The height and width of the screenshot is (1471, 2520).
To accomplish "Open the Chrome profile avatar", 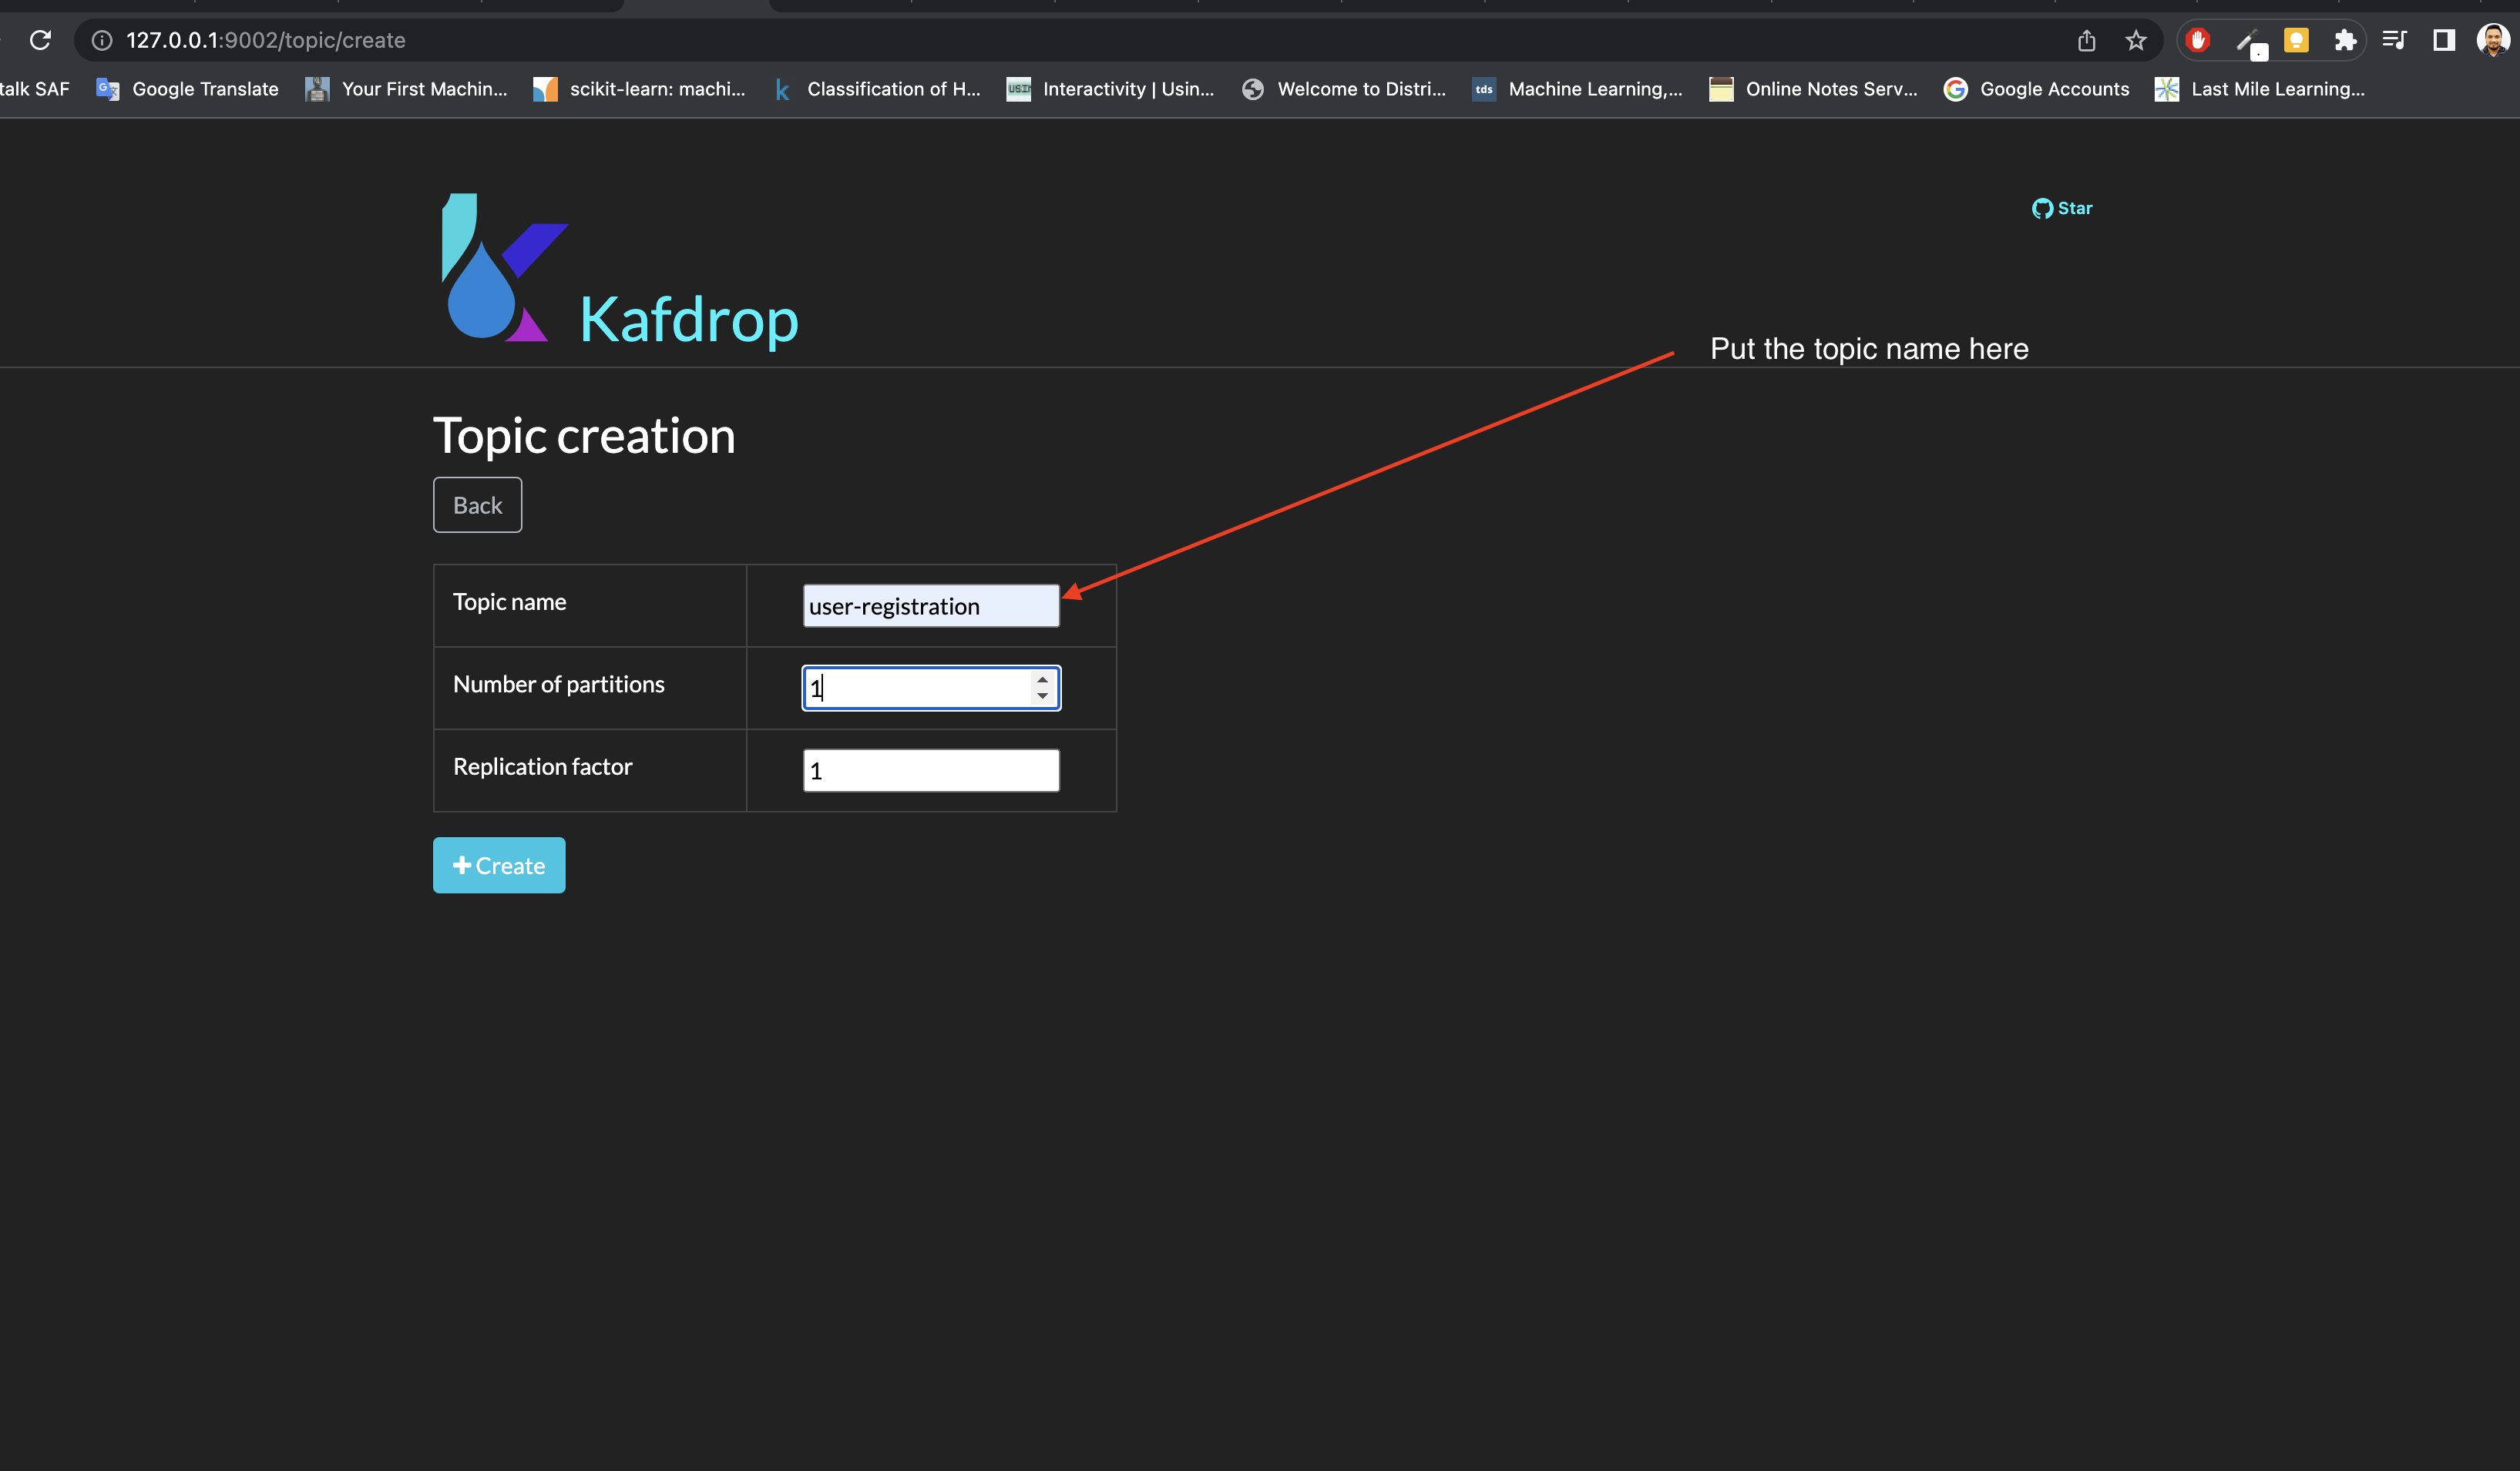I will coord(2494,40).
